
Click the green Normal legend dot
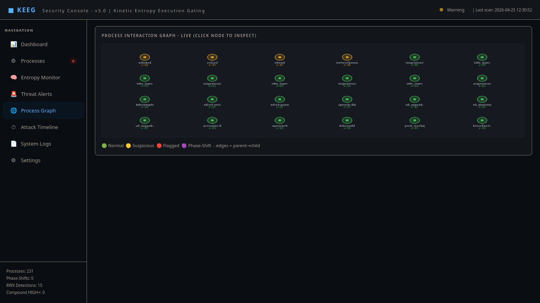pyautogui.click(x=104, y=146)
